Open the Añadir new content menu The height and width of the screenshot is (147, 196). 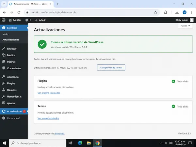click(x=40, y=20)
